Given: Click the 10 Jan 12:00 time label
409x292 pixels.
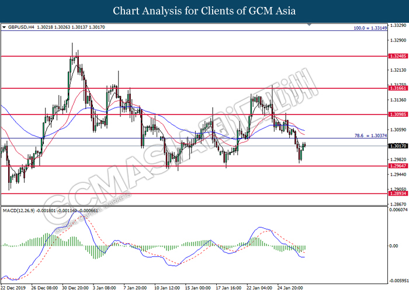Looking at the screenshot, I should click(167, 288).
